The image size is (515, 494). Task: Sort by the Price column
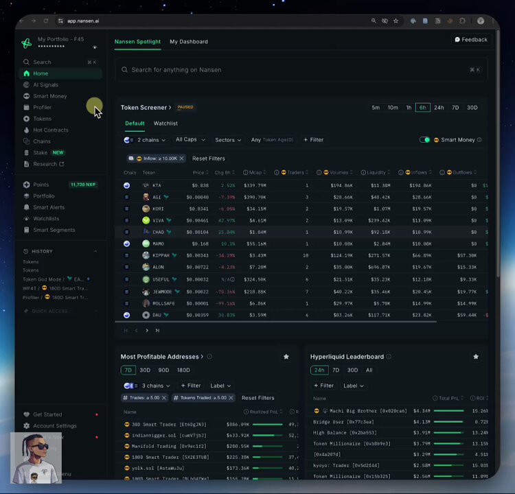coord(200,172)
